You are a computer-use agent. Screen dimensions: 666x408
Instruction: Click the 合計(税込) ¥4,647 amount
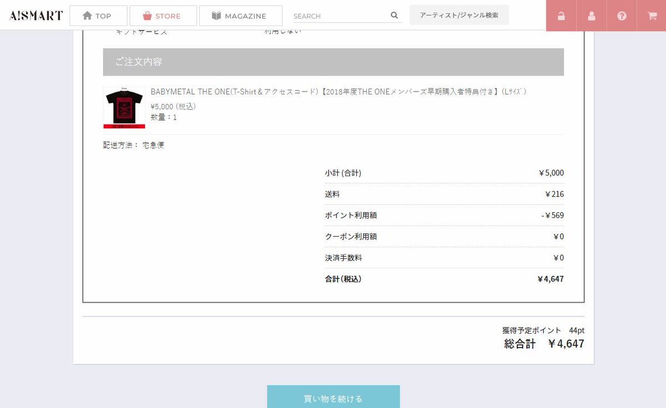[x=551, y=279]
